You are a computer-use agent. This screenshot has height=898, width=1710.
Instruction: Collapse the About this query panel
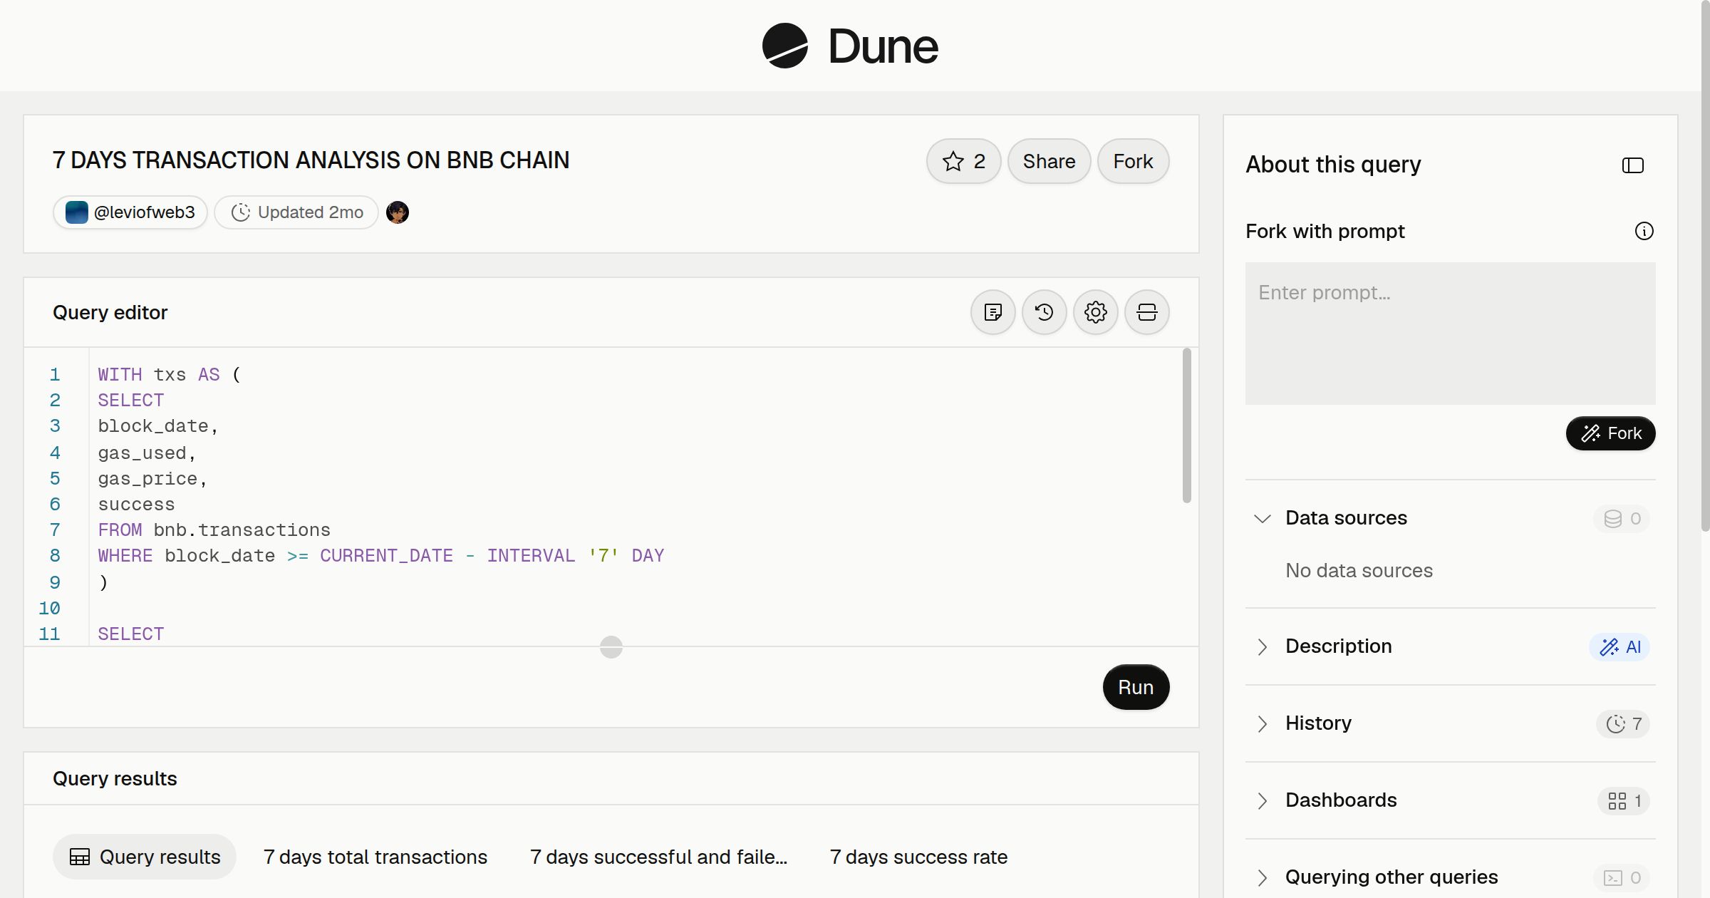[x=1633, y=165]
